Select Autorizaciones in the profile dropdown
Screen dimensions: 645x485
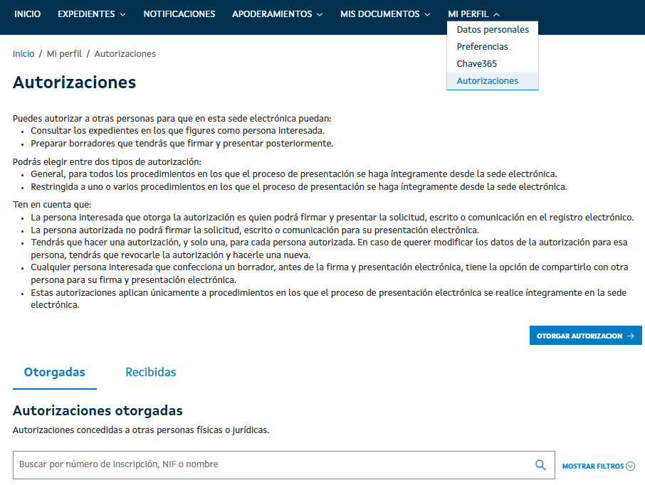pyautogui.click(x=488, y=81)
